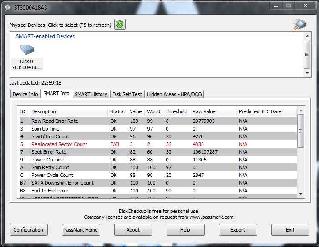Viewport: 319px width, 247px height.
Task: Sort table by ID column header
Action: pyautogui.click(x=23, y=111)
